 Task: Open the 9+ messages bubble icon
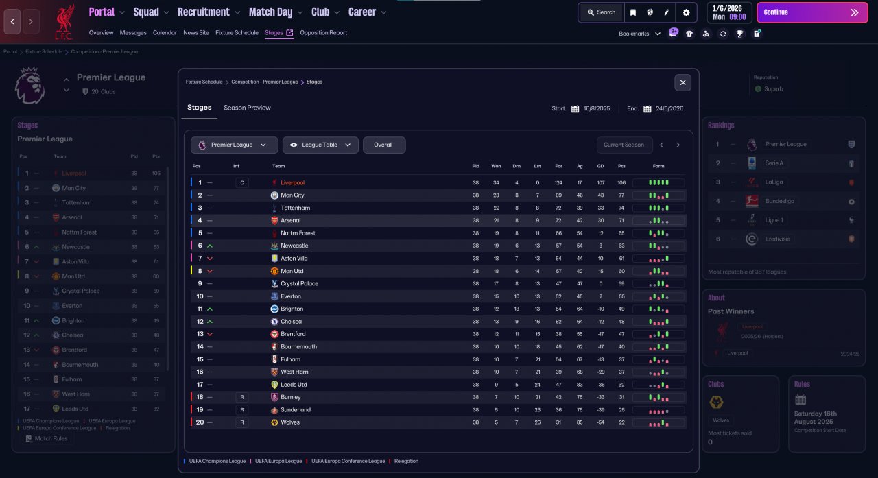[674, 32]
